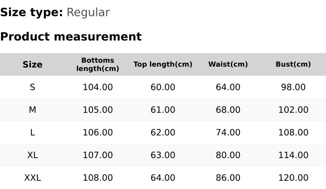Screen dimensions: 326x189
Task: Select the 114.00 bust value
Action: tap(293, 155)
